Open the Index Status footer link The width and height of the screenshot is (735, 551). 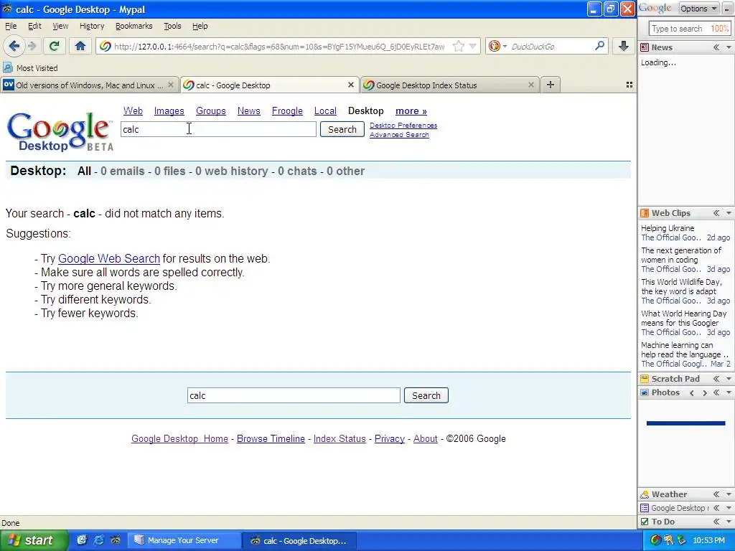tap(340, 438)
